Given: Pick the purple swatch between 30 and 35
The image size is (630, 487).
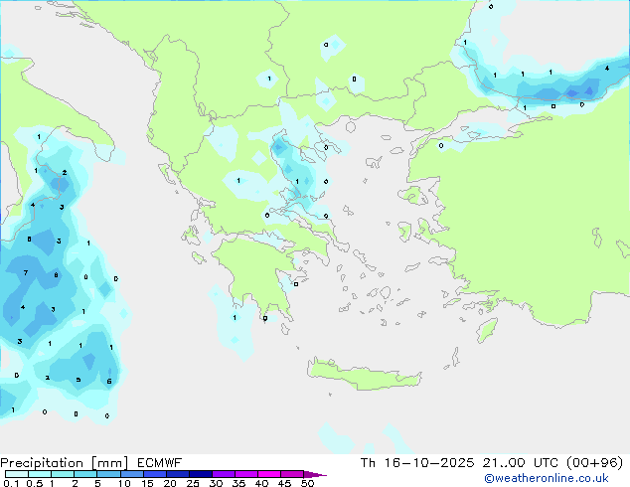Looking at the screenshot, I should click(x=224, y=474).
